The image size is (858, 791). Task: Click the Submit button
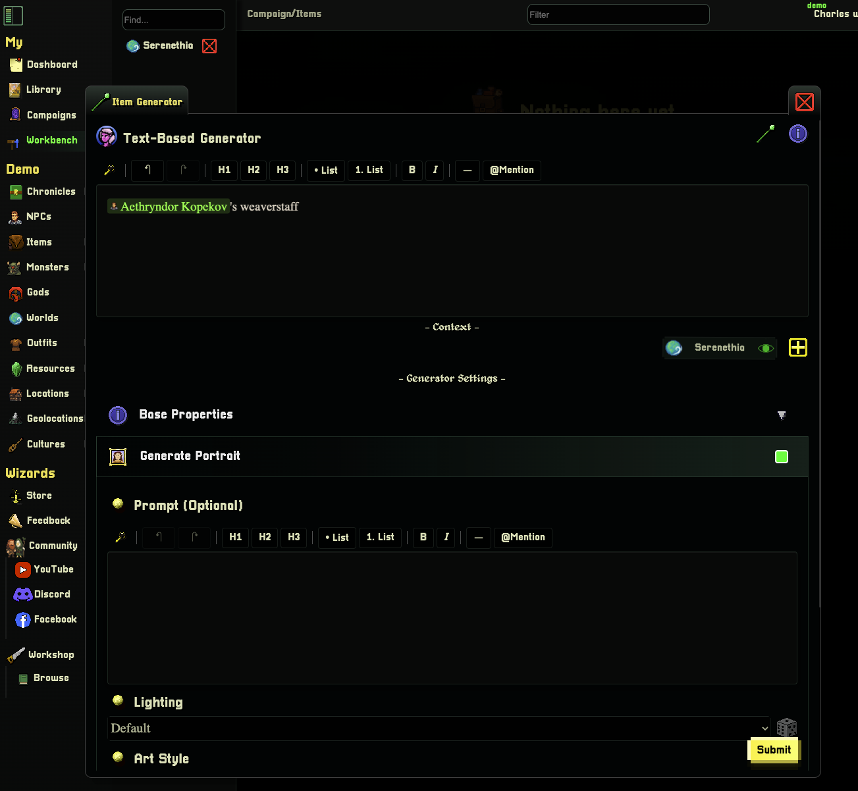tap(774, 750)
